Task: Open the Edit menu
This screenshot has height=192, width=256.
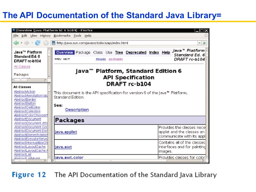Action: point(24,35)
